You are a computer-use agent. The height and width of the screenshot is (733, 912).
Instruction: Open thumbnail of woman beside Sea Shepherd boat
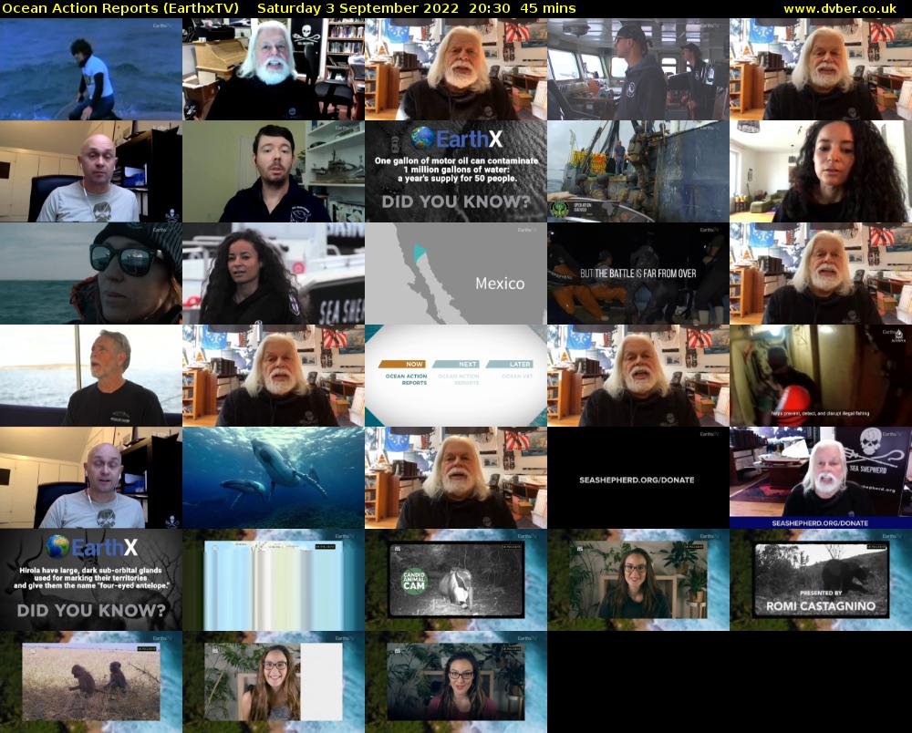[x=274, y=274]
